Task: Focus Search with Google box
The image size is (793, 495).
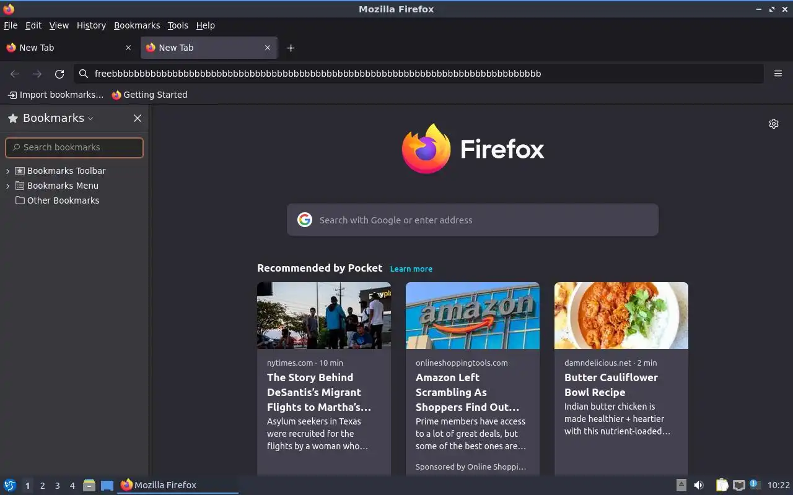Action: (473, 220)
